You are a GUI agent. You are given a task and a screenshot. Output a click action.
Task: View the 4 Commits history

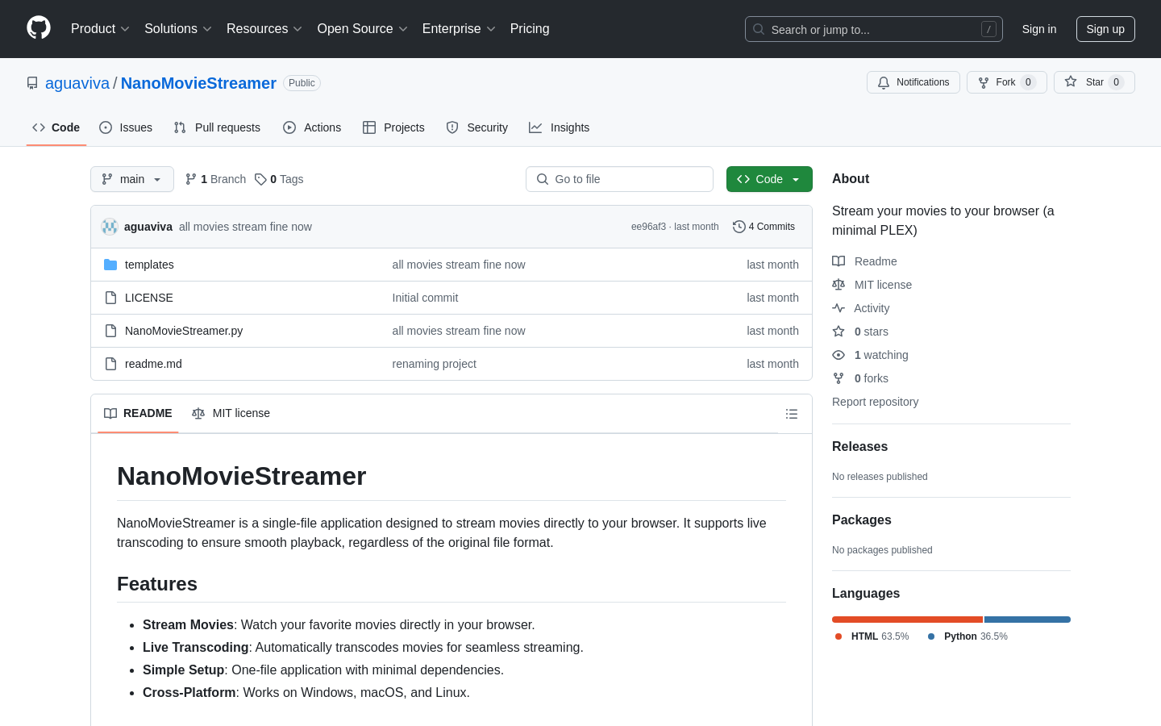(764, 227)
